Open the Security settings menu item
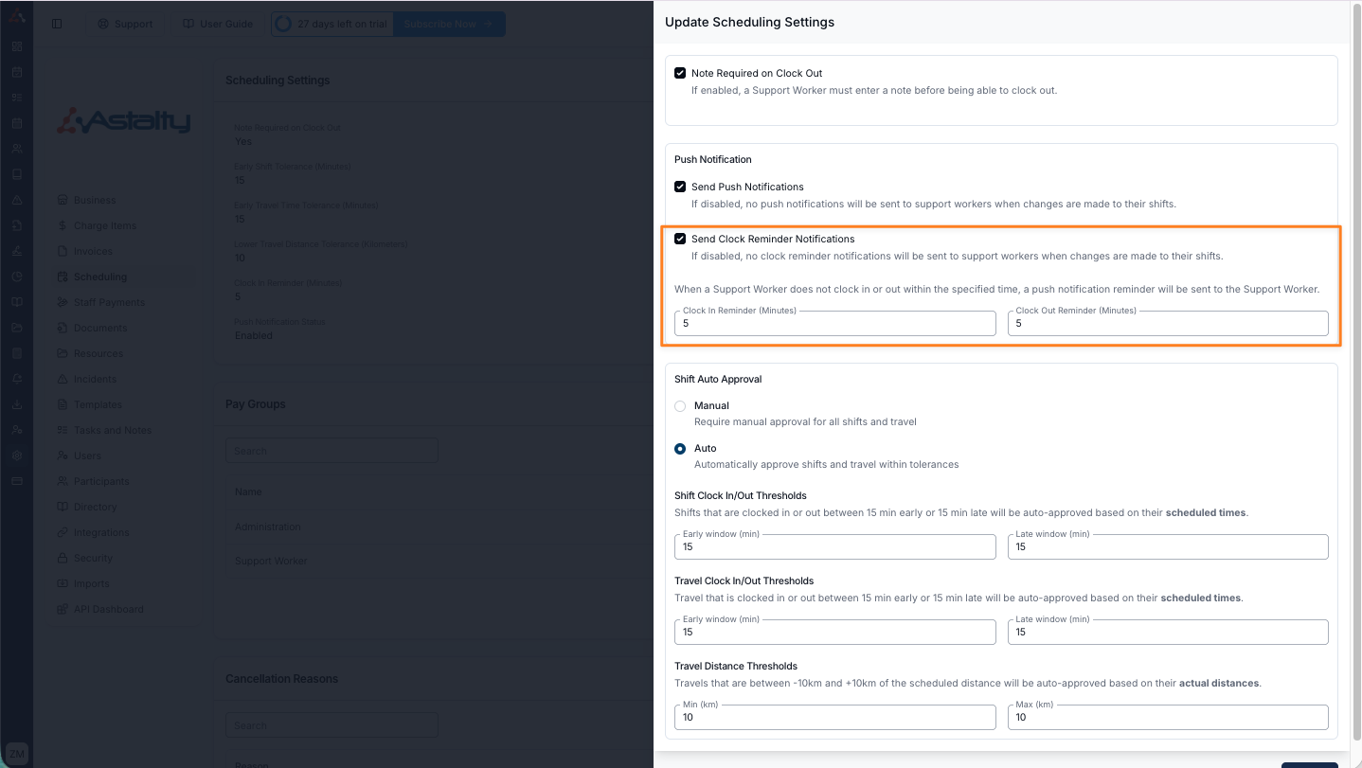The height and width of the screenshot is (768, 1362). [93, 558]
